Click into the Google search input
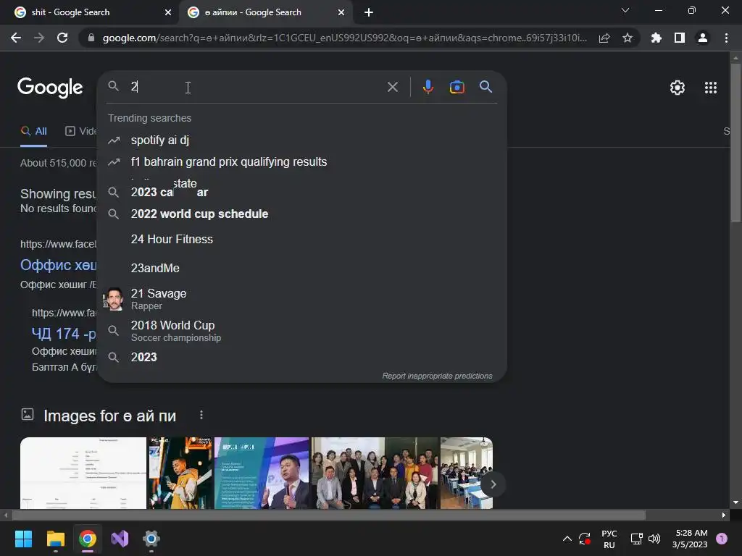742x556 pixels. tap(256, 87)
